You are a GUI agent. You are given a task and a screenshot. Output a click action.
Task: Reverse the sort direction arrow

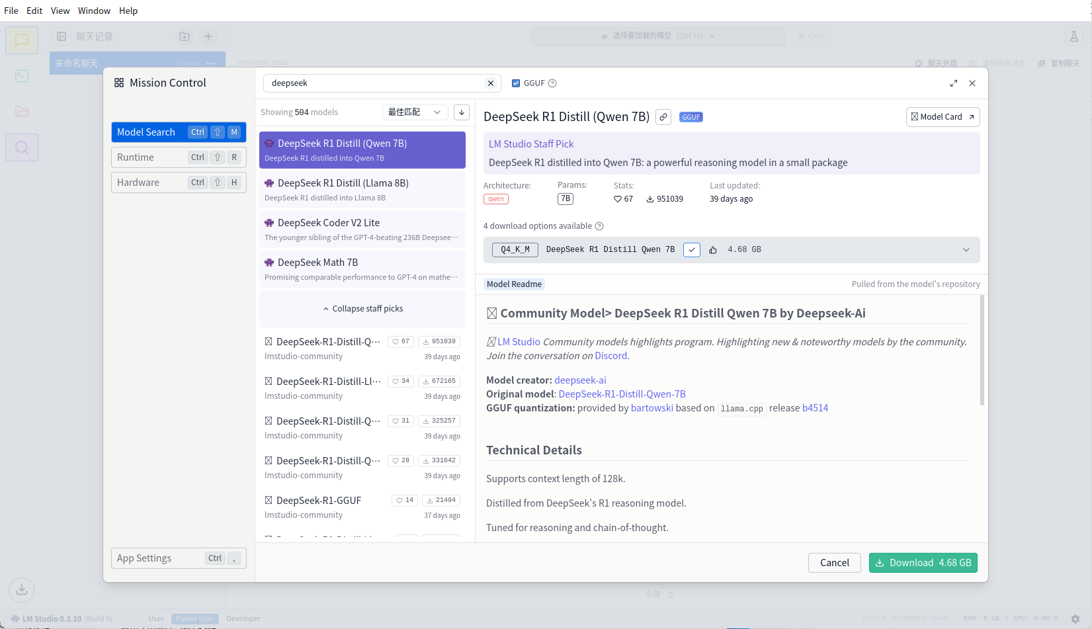click(x=462, y=112)
